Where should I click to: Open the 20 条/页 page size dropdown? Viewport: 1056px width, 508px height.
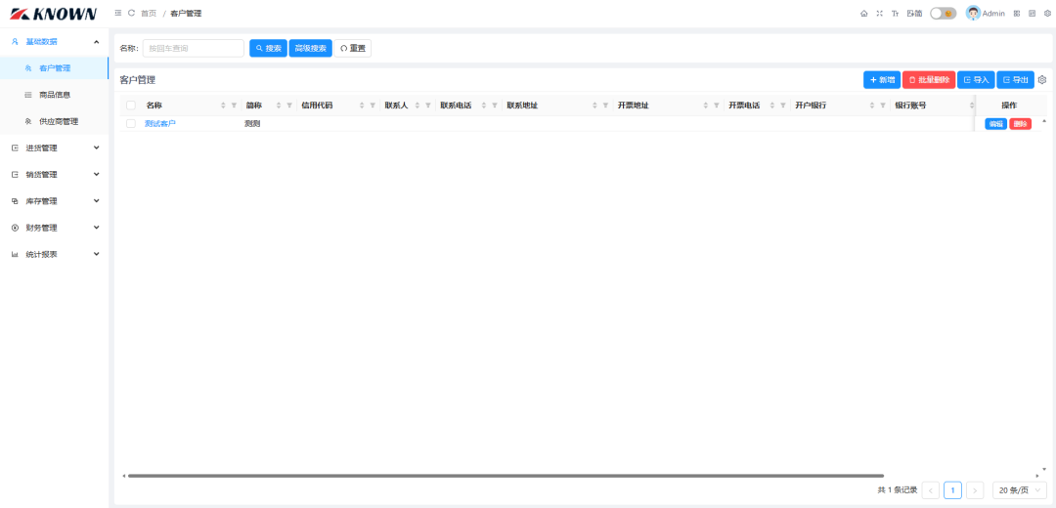pyautogui.click(x=1019, y=490)
